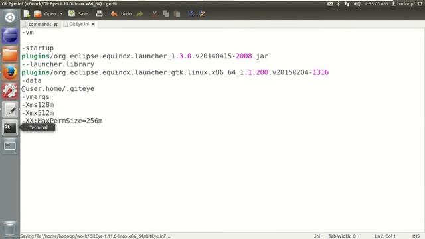Open Terminal from the launcher
425x239 pixels.
10,127
